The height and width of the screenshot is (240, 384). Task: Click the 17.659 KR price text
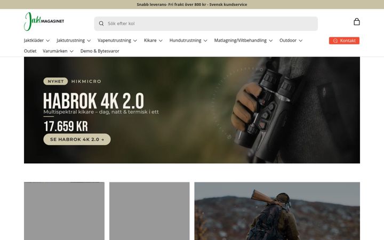[66, 126]
